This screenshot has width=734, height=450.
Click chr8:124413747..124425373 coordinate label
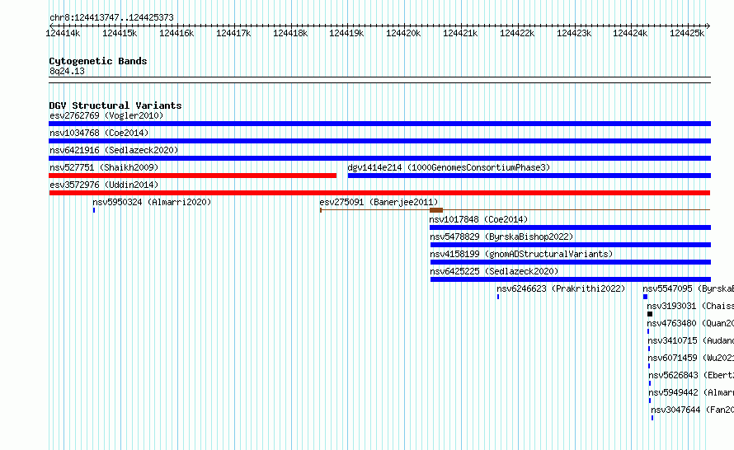coord(111,17)
